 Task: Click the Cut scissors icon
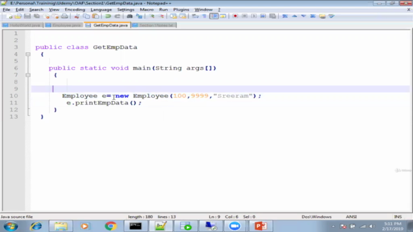click(77, 16)
